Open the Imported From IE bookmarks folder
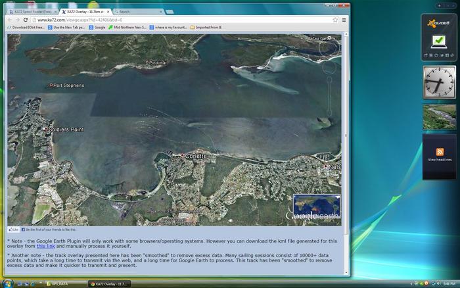 [x=210, y=27]
